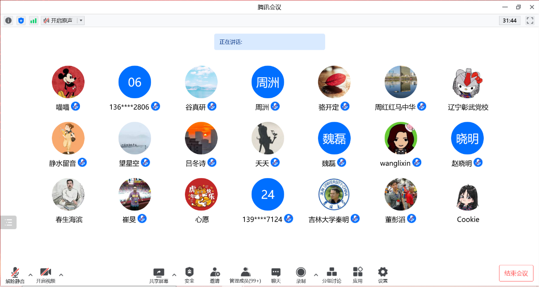Unmute microphone with 解除静音
The height and width of the screenshot is (287, 539).
click(15, 275)
